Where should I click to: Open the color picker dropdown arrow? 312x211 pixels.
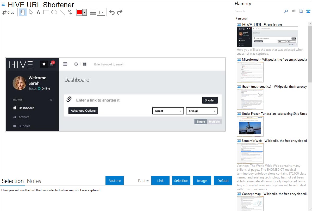coord(85,12)
